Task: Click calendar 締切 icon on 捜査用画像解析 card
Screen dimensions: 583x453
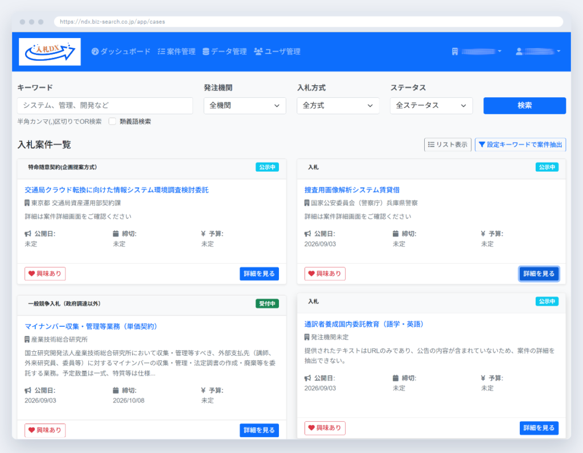Action: point(396,234)
